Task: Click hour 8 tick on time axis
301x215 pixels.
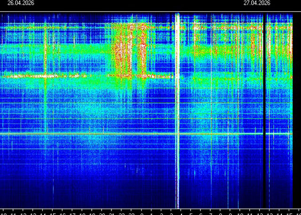Action: [x=221, y=213]
